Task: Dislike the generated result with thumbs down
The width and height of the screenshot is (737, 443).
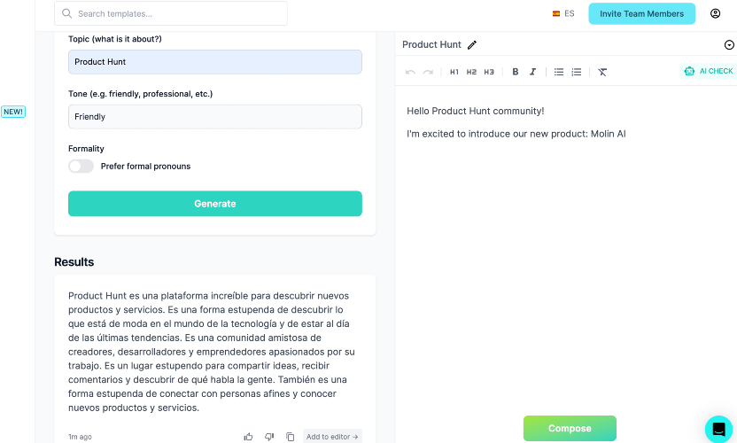Action: [269, 437]
